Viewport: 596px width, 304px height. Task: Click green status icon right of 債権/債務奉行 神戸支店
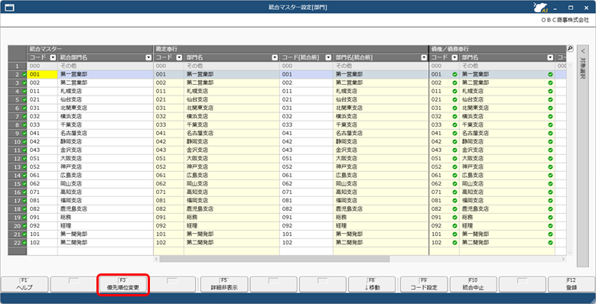550,167
